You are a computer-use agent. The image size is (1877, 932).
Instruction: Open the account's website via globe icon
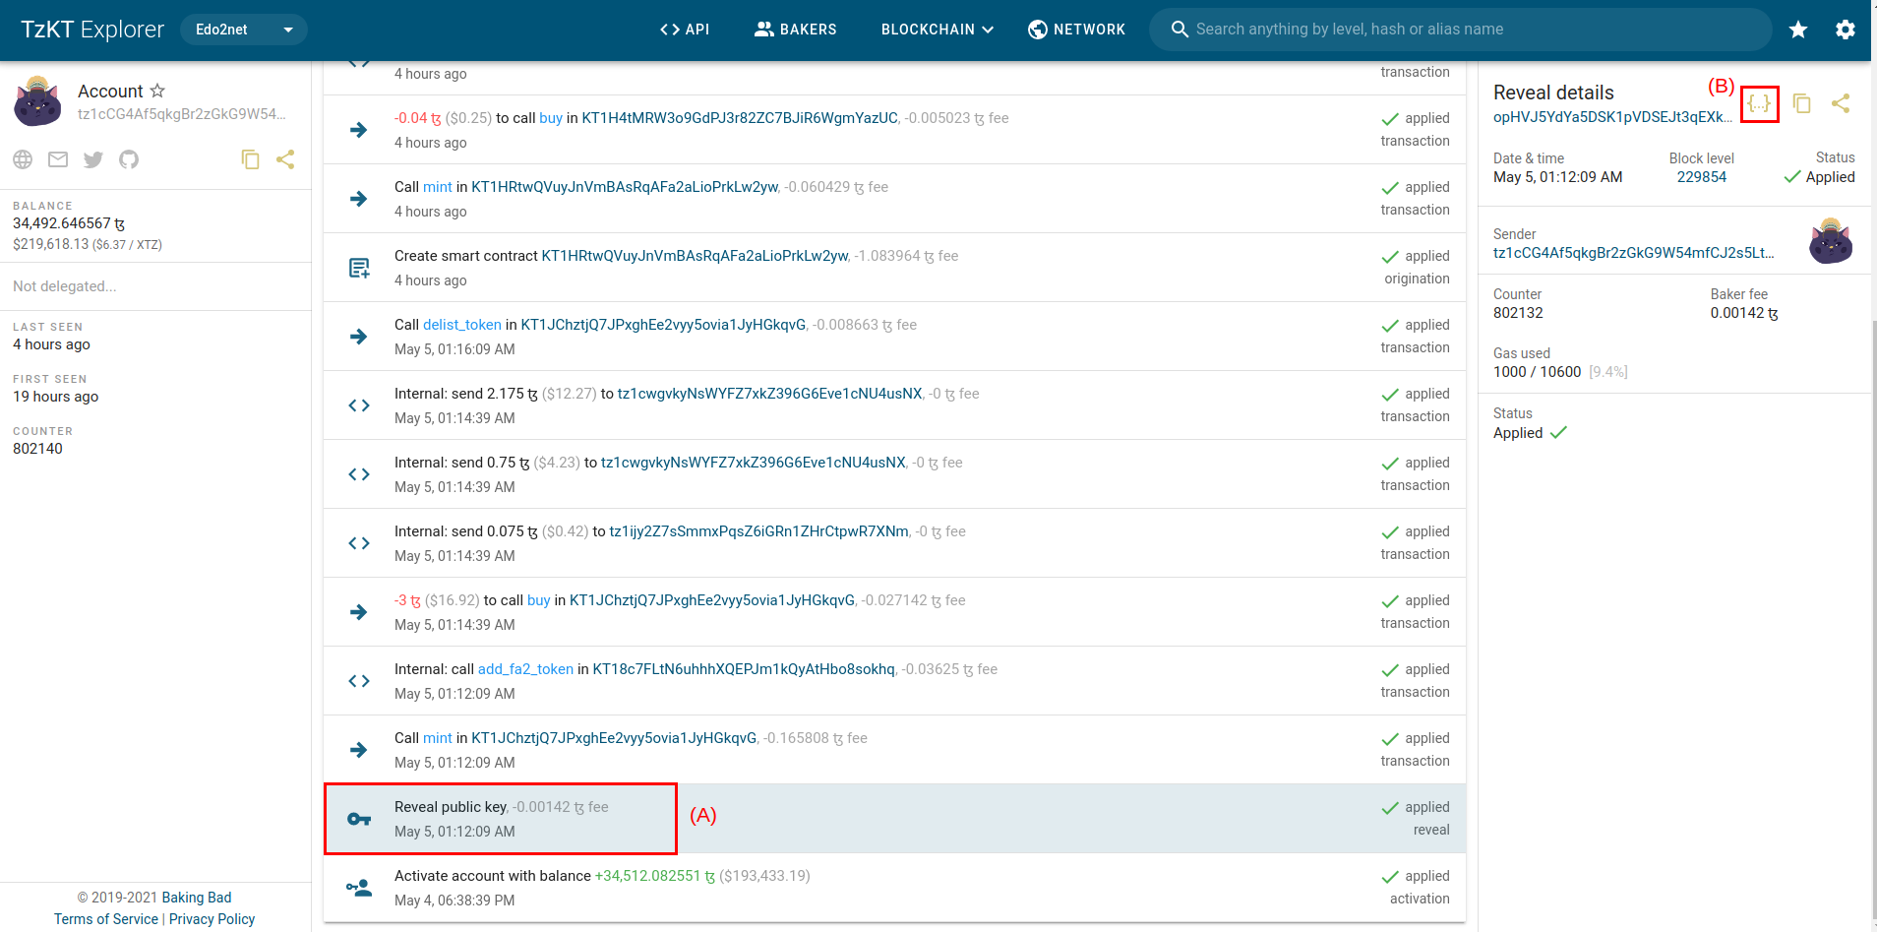point(22,158)
